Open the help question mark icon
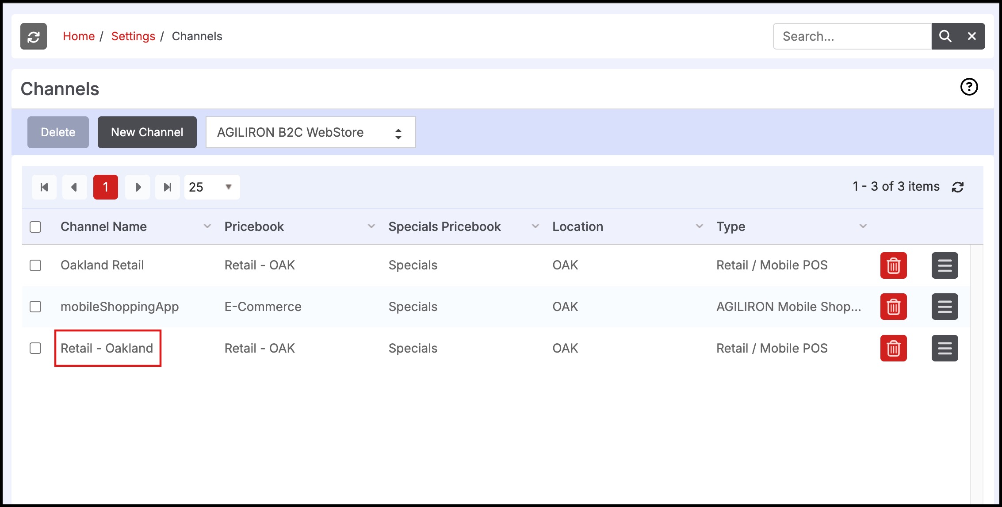 click(969, 87)
